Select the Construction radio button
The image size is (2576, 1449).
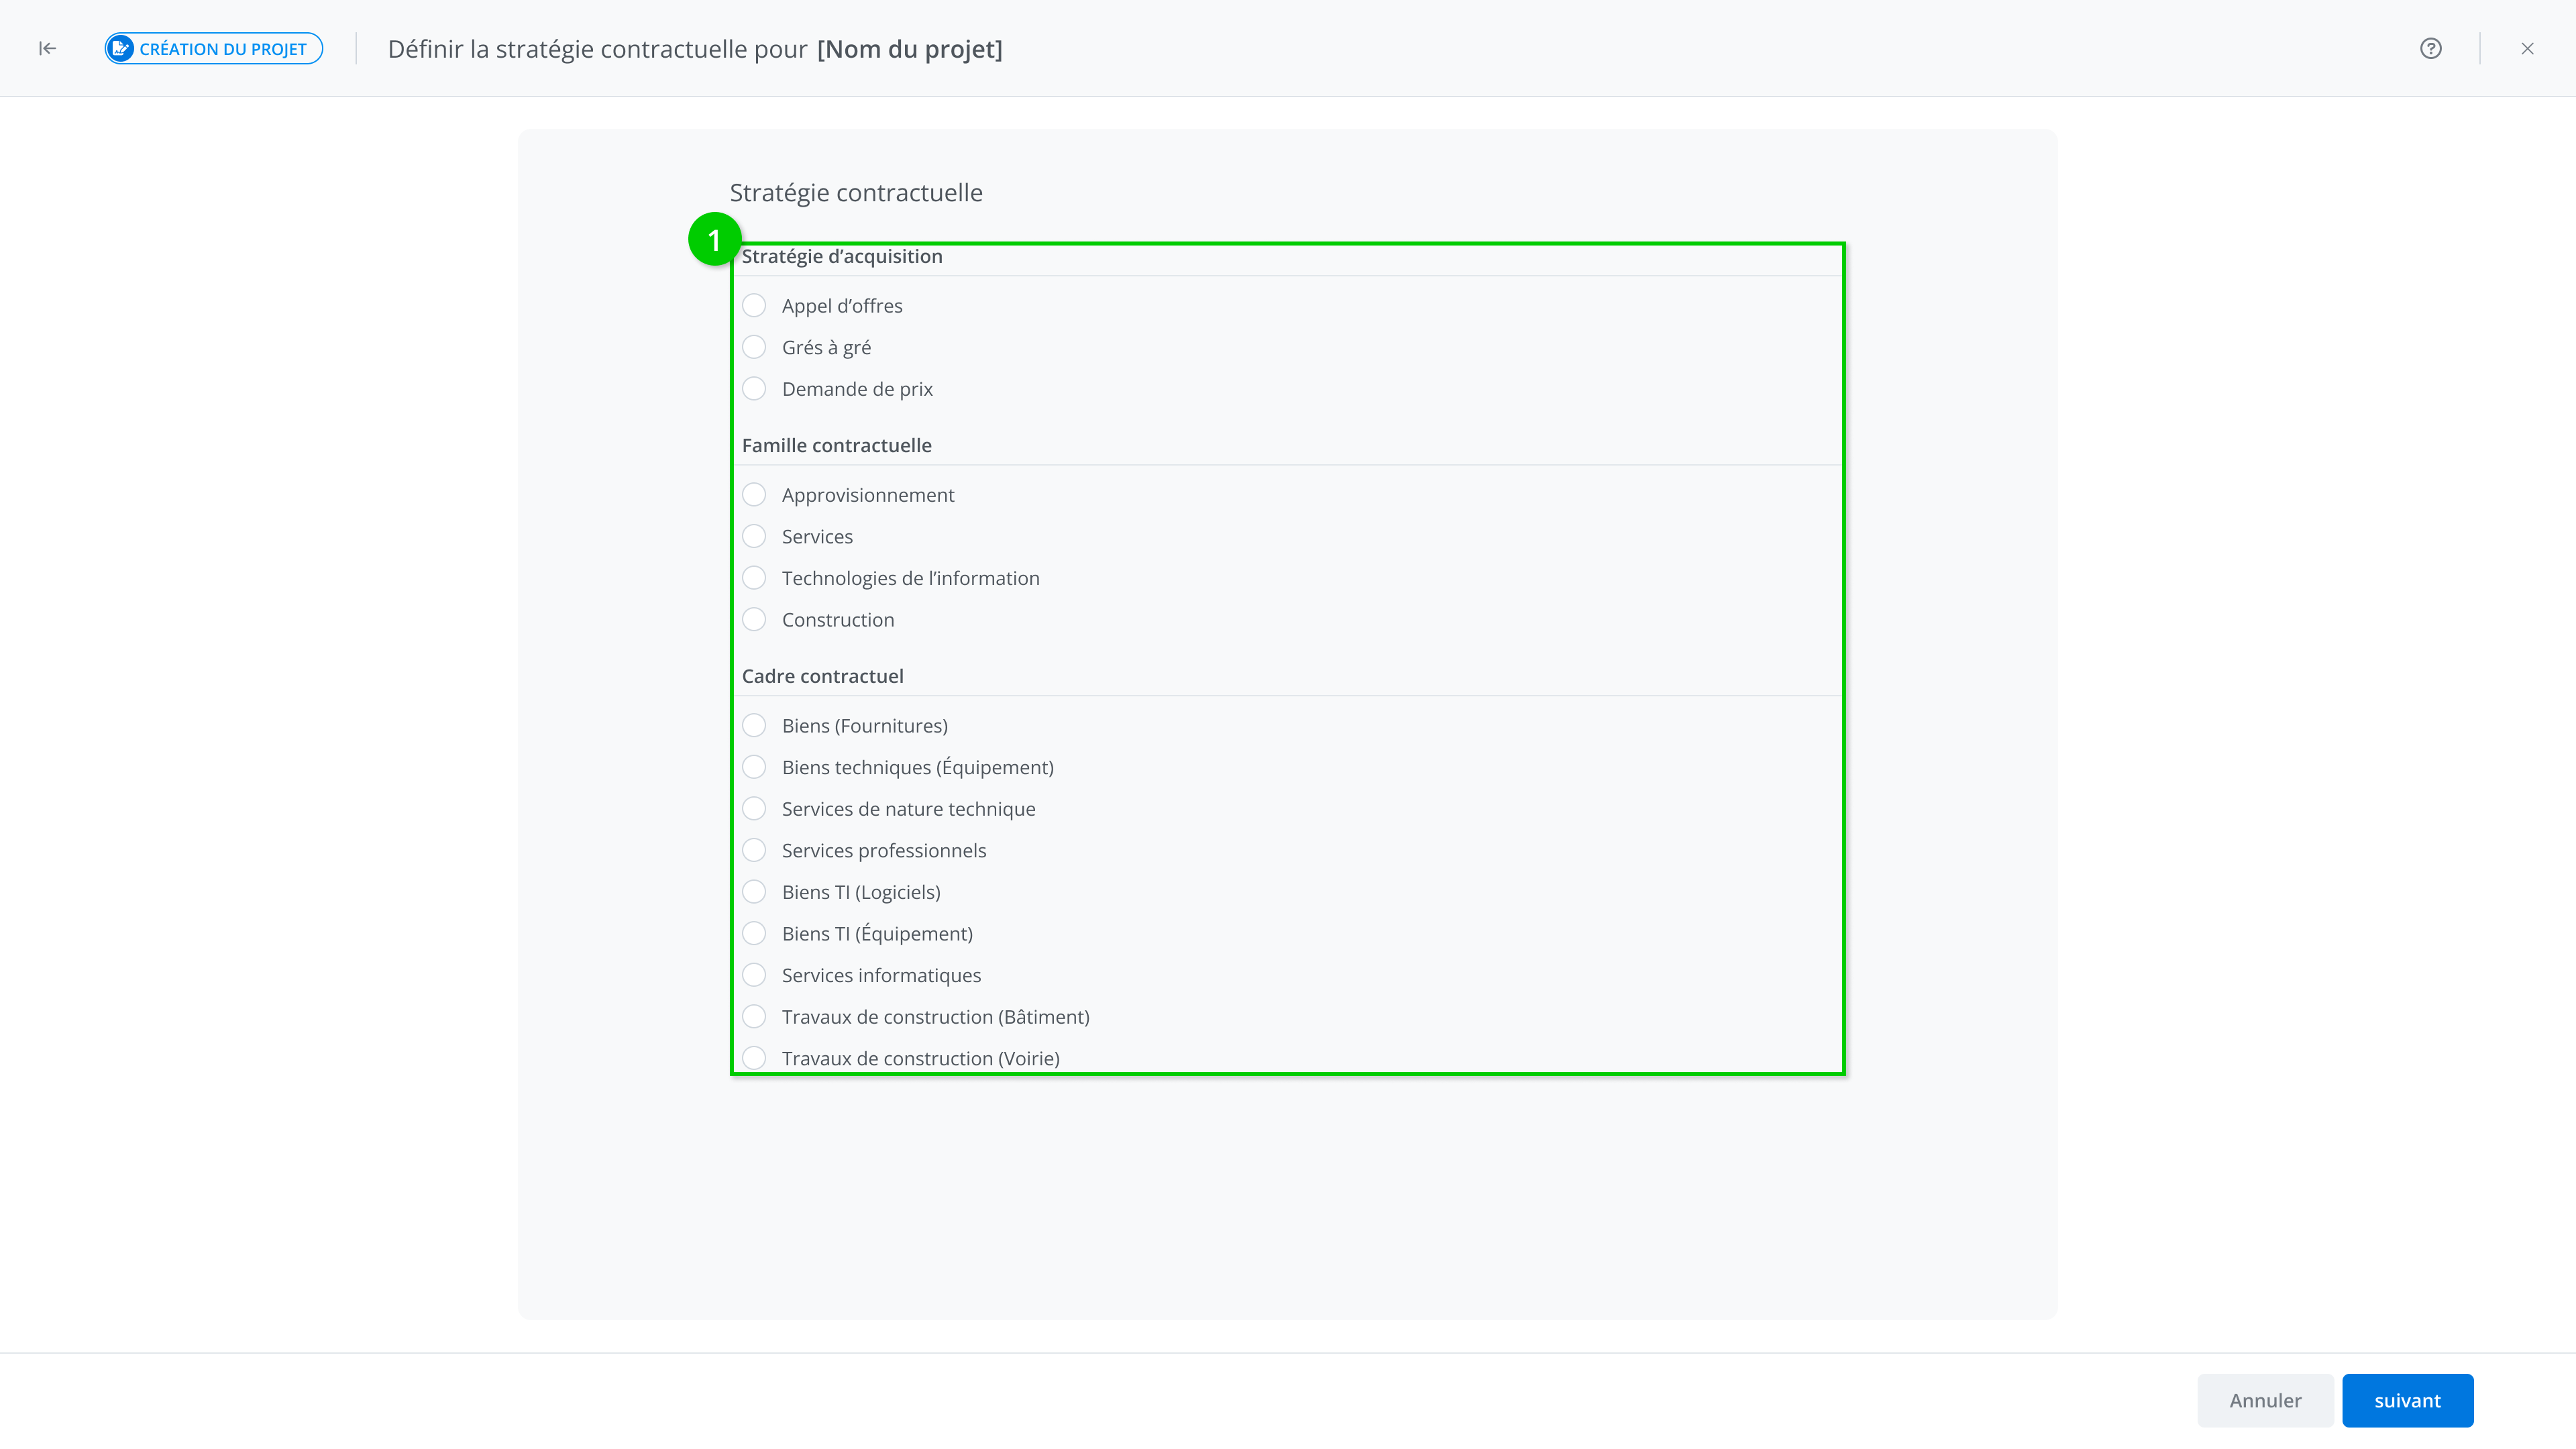pos(754,619)
